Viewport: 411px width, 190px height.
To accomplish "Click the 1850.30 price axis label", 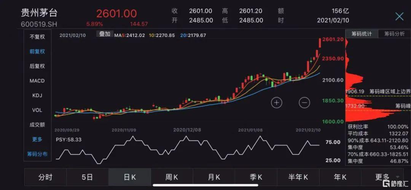I will coord(333,101).
